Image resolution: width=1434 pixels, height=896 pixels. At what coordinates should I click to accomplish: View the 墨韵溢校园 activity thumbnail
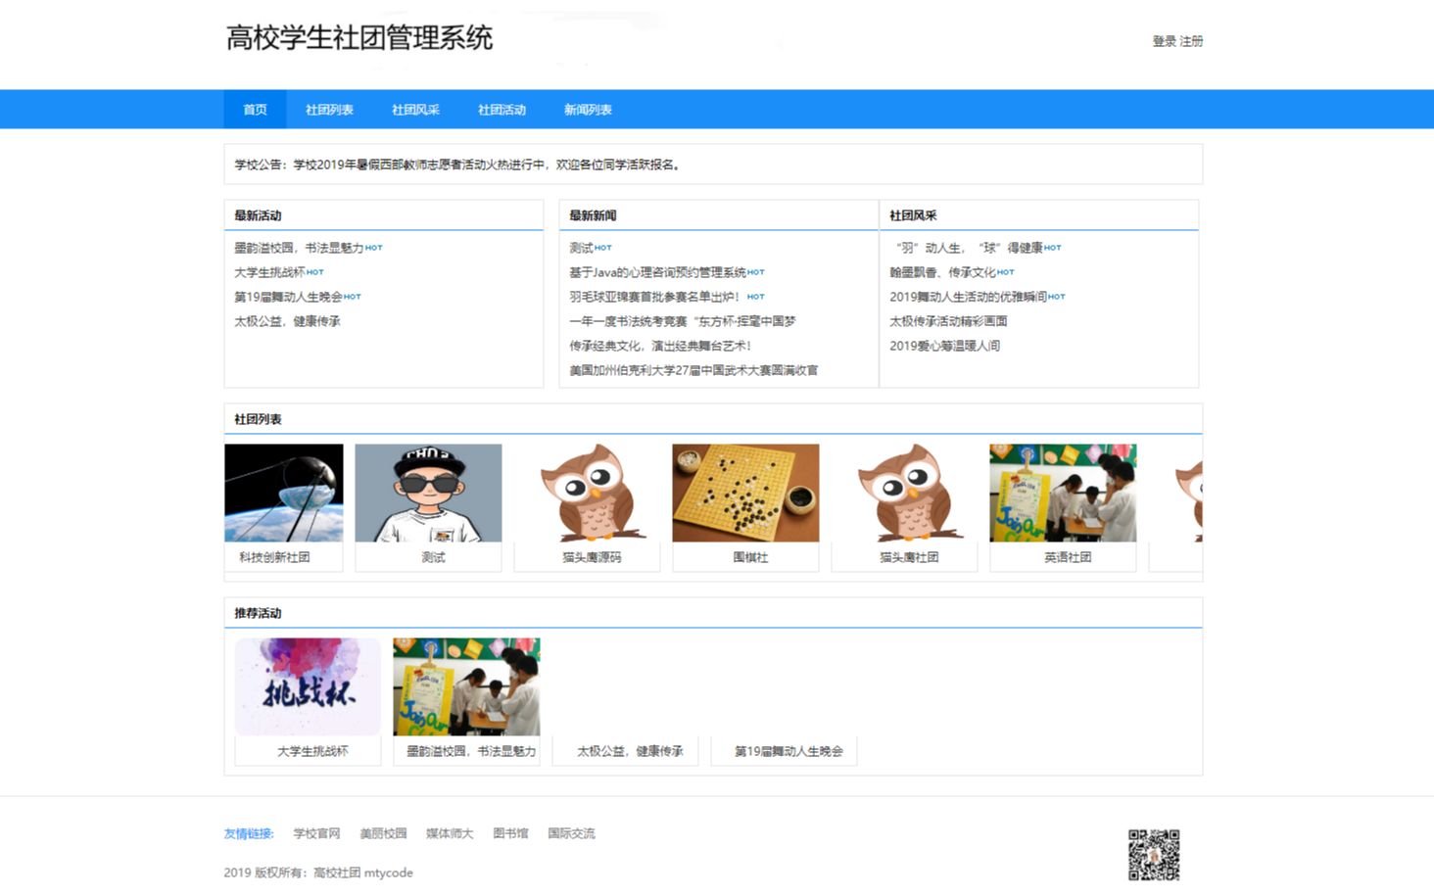click(x=466, y=685)
